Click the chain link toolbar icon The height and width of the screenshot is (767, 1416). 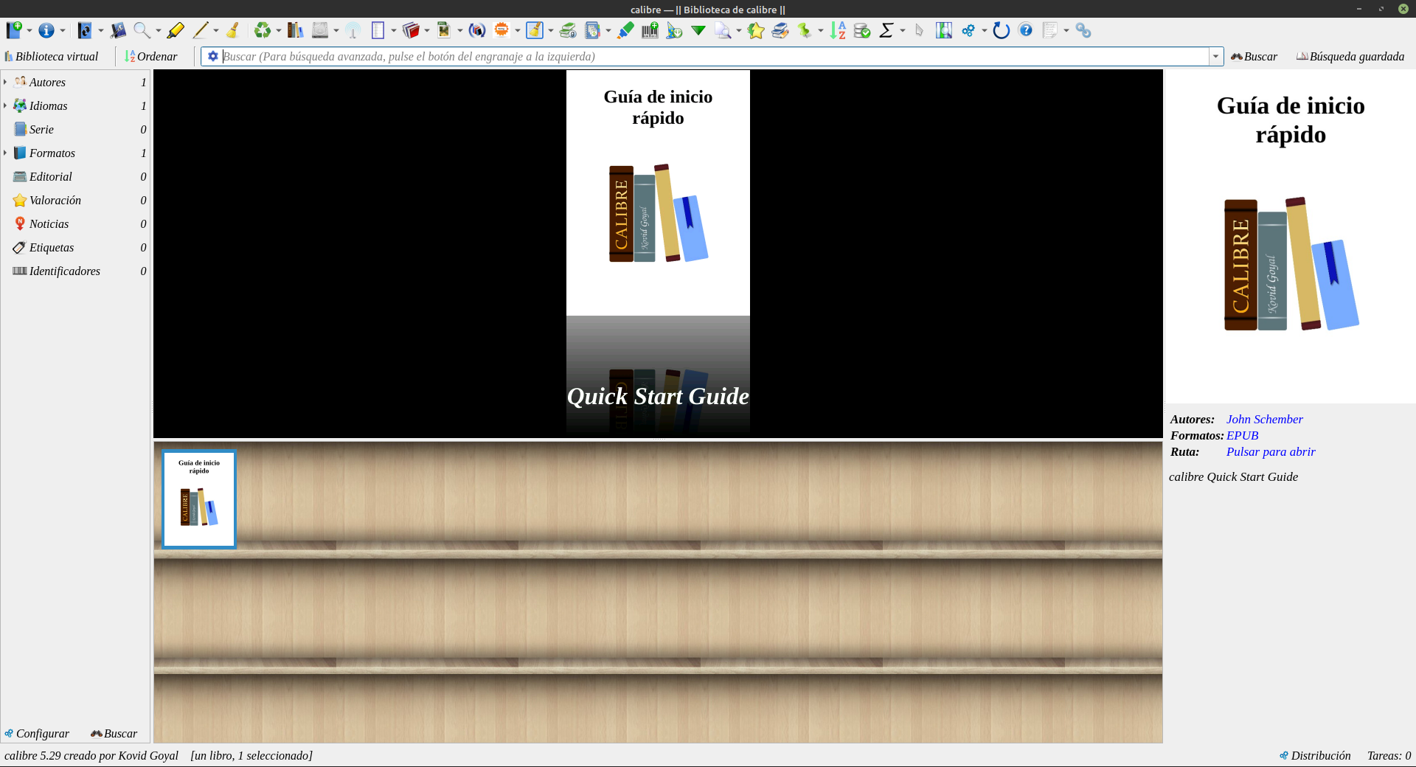pyautogui.click(x=1083, y=30)
